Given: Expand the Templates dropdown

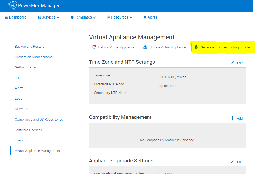Looking at the screenshot, I should [83, 17].
